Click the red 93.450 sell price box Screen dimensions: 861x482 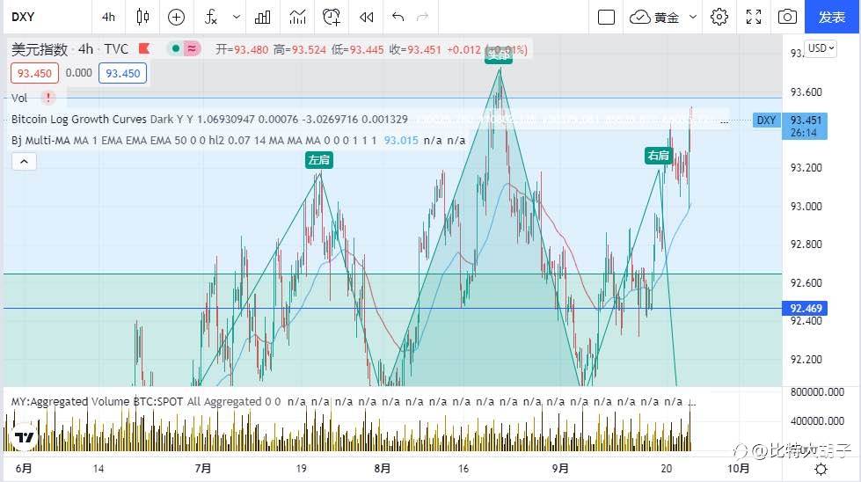click(x=34, y=73)
